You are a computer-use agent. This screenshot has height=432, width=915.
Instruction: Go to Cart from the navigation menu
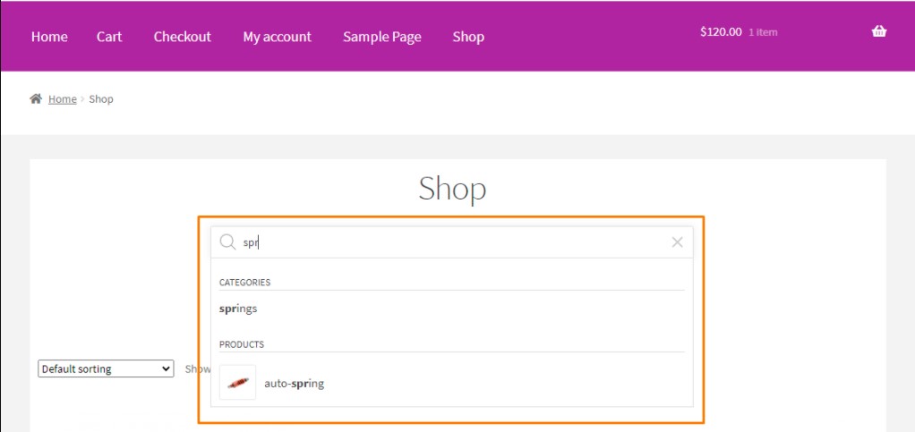pos(109,37)
